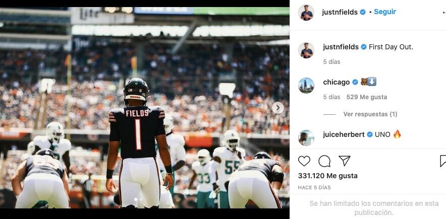
Task: Open comments with the speech bubble icon
Action: [324, 161]
